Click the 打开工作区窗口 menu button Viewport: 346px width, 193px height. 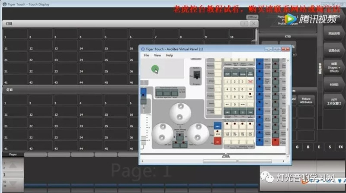click(x=334, y=101)
